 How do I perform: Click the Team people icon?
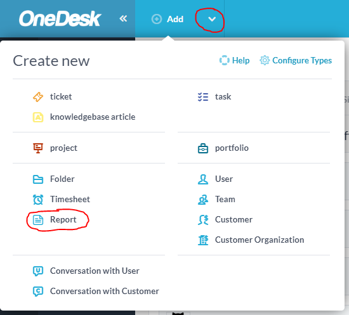click(203, 200)
